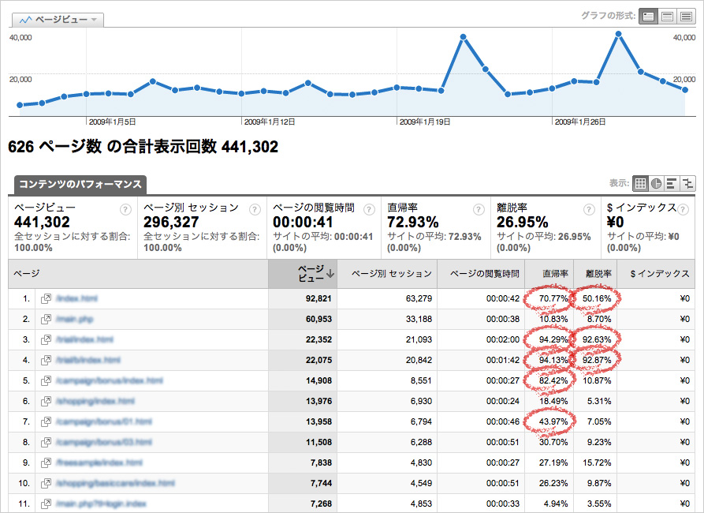Click the second peak data point on graph
The image size is (704, 513).
click(x=619, y=34)
